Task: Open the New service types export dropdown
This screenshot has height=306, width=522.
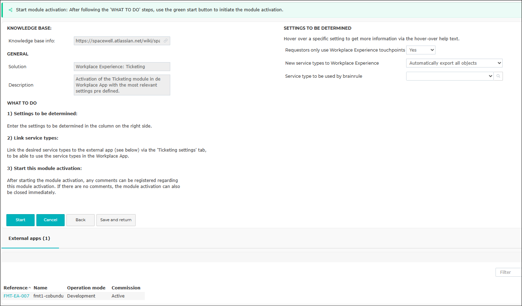Action: [454, 63]
